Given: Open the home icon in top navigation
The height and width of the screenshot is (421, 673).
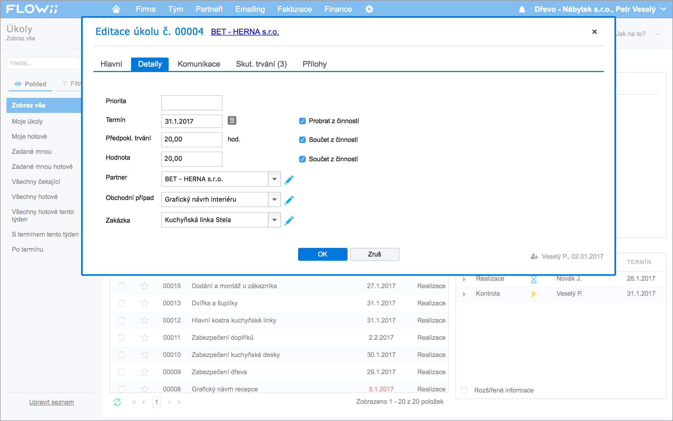Looking at the screenshot, I should (x=116, y=9).
